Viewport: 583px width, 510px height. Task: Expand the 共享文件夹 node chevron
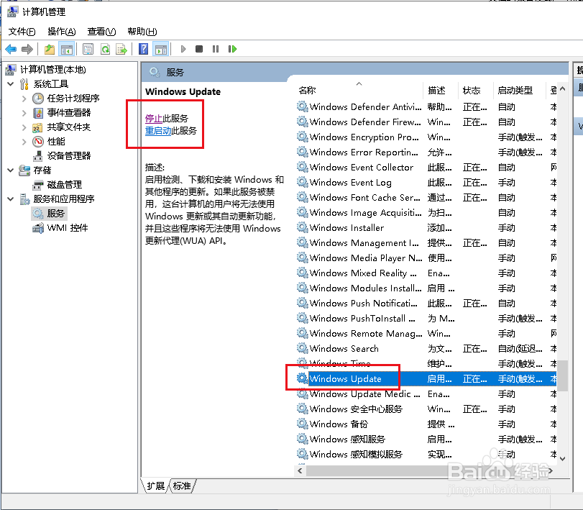[x=24, y=127]
